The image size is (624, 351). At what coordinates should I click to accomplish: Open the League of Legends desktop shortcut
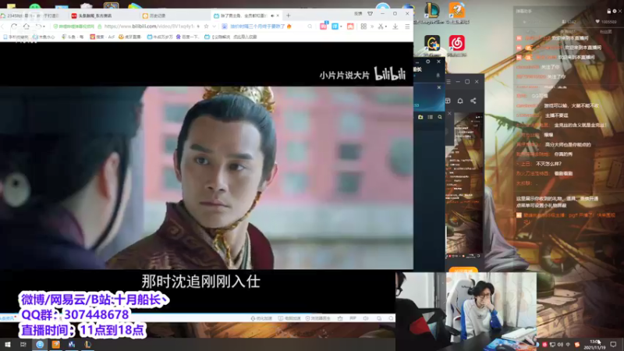pyautogui.click(x=432, y=11)
